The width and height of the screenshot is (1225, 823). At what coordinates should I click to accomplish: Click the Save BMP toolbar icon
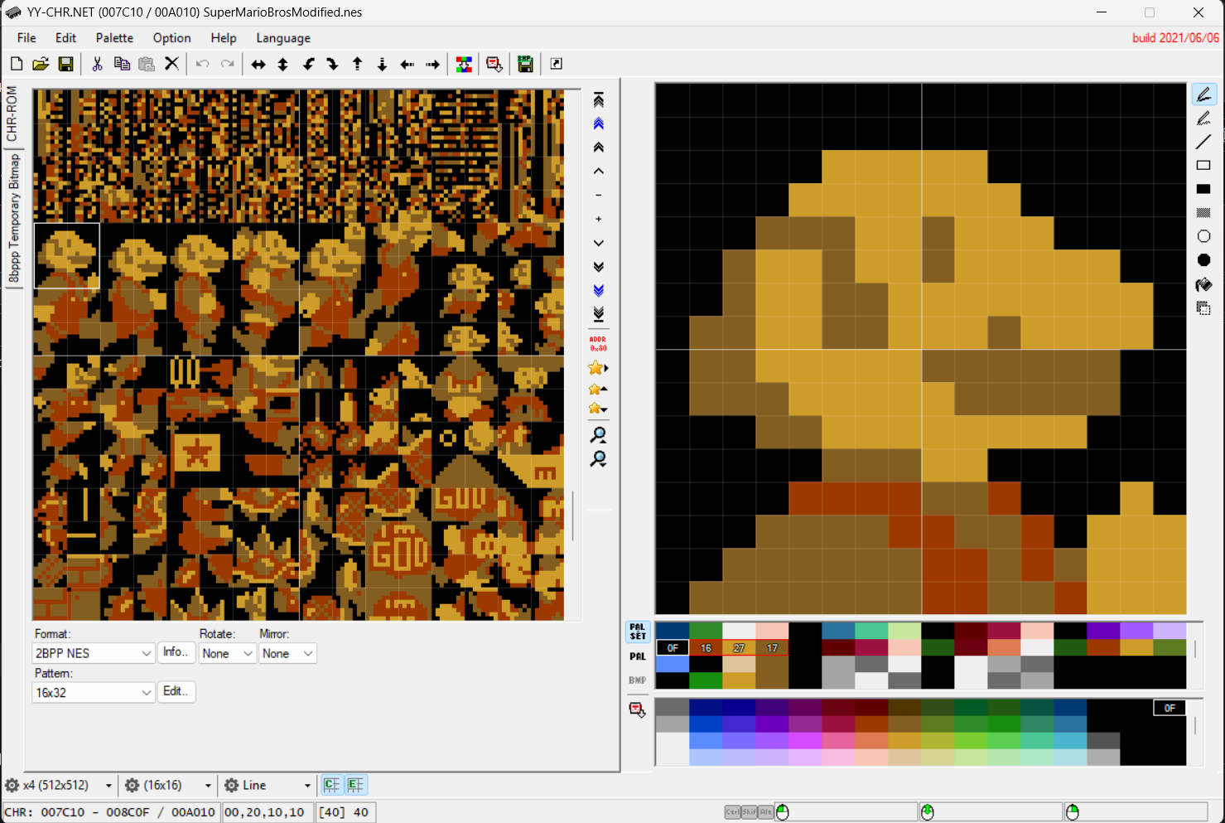coord(525,64)
